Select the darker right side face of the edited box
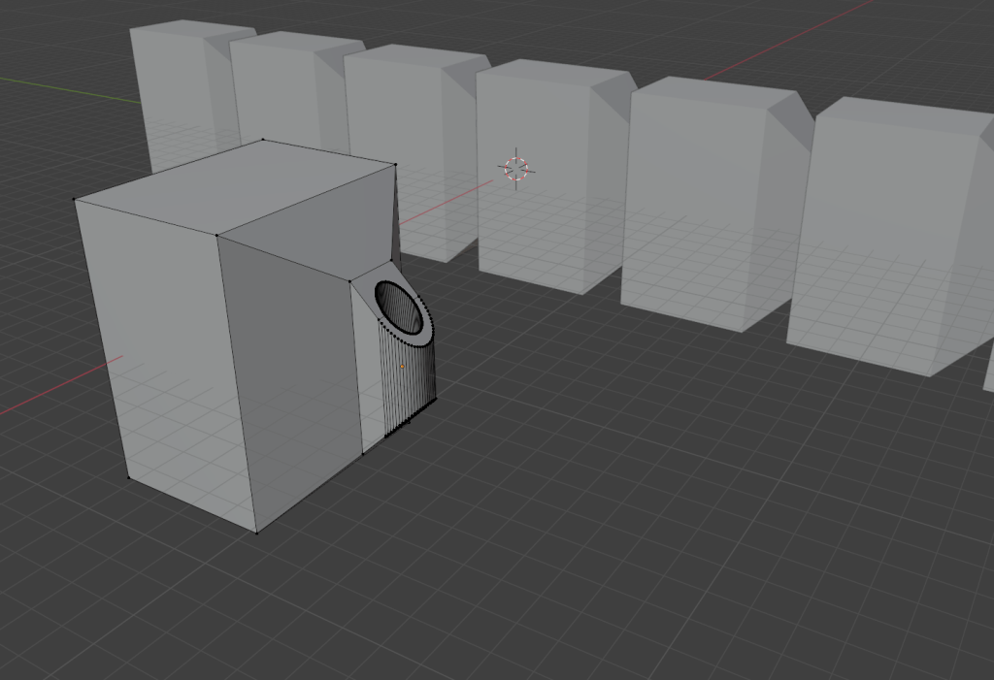This screenshot has width=994, height=680. (x=291, y=378)
